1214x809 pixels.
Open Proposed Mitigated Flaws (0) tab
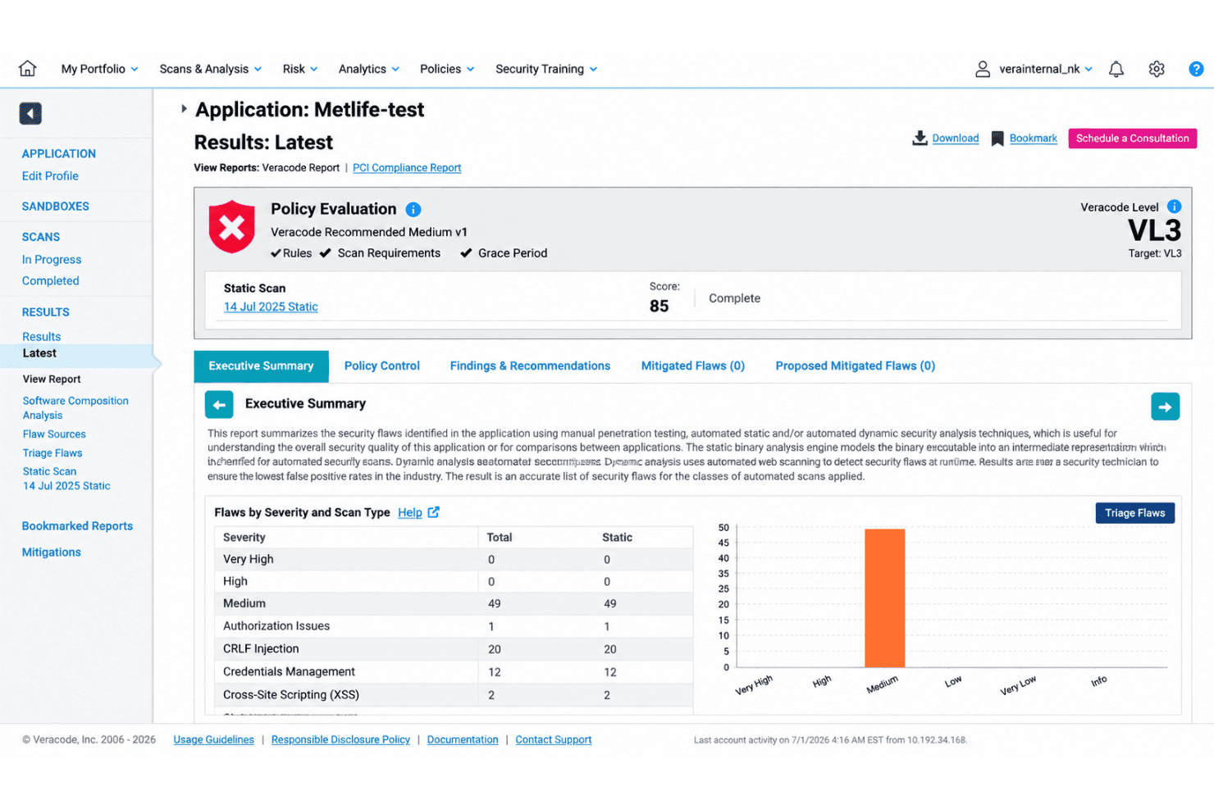pos(856,366)
